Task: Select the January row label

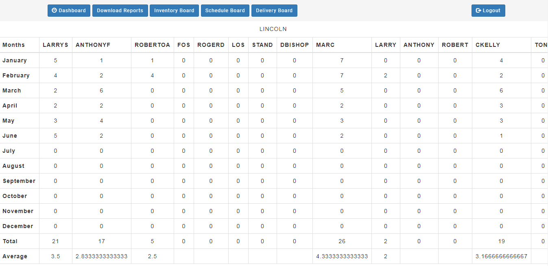Action: 15,60
